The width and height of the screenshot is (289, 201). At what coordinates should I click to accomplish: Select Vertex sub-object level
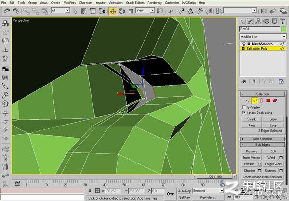tap(248, 100)
